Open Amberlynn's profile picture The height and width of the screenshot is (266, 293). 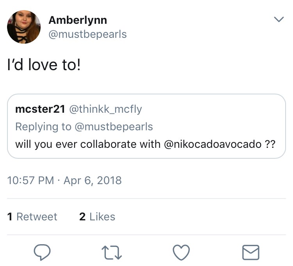pos(24,27)
